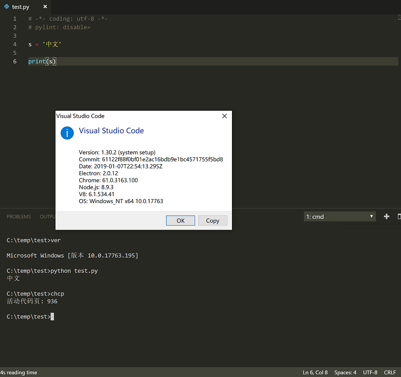Click the blue info icon in the dialog
Screen dimensions: 401x377
pyautogui.click(x=67, y=133)
